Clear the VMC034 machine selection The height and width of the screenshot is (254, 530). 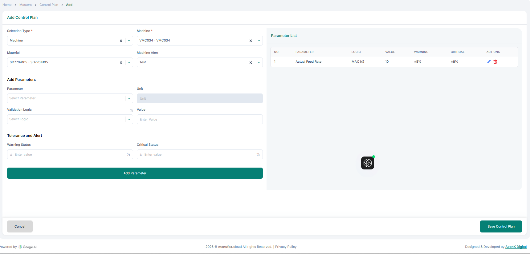coord(251,41)
